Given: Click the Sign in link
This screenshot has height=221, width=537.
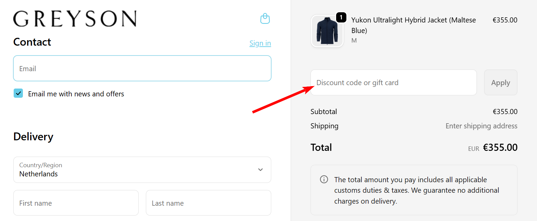Looking at the screenshot, I should coord(260,43).
